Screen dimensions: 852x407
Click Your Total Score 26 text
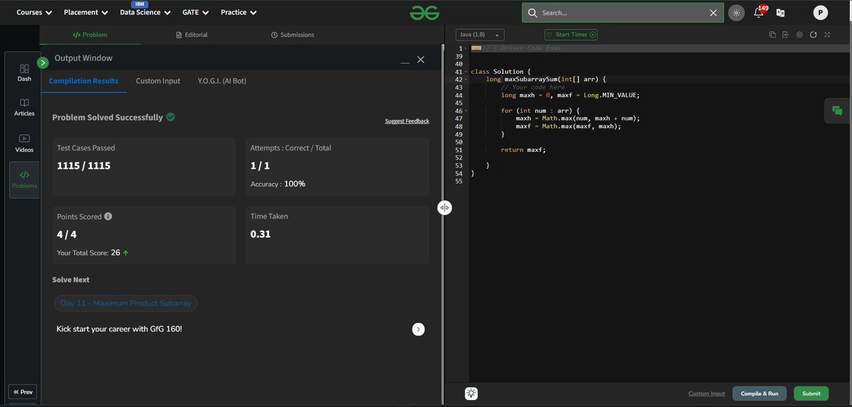pyautogui.click(x=92, y=252)
